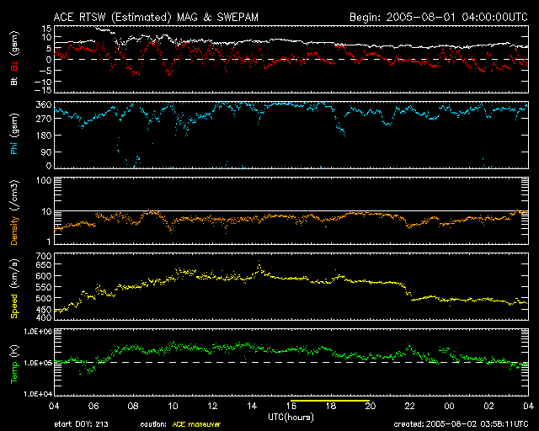The height and width of the screenshot is (431, 539).
Task: Click the UTC(hours) x-axis label
Action: coord(291,416)
